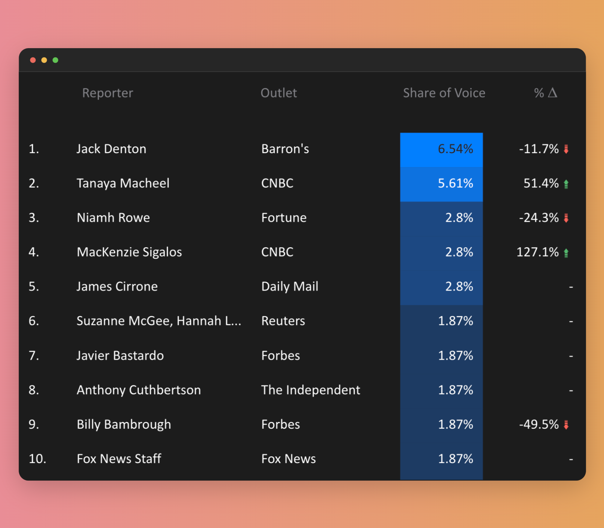
Task: Click the red down arrow beside -24.3%
Action: [566, 218]
